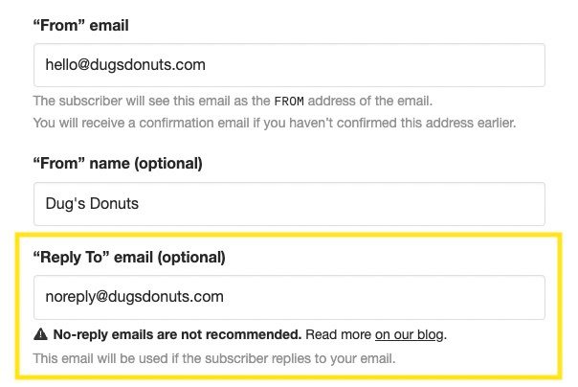Click the "The subscriber will see this email" hint
578x387 pixels.
coord(152,100)
